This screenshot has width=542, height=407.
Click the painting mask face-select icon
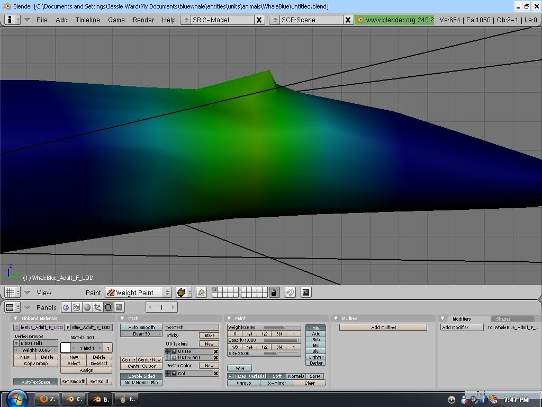[201, 293]
